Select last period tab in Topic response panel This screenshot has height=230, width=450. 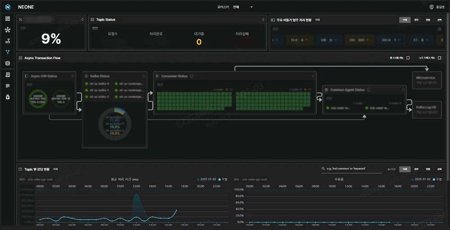439,169
